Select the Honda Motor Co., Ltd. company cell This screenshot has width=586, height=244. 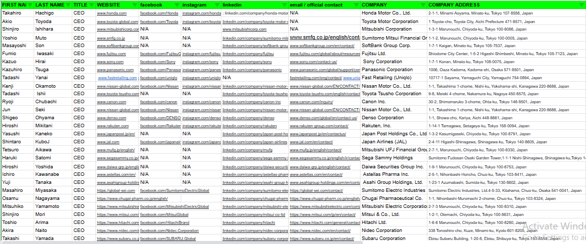[394, 13]
